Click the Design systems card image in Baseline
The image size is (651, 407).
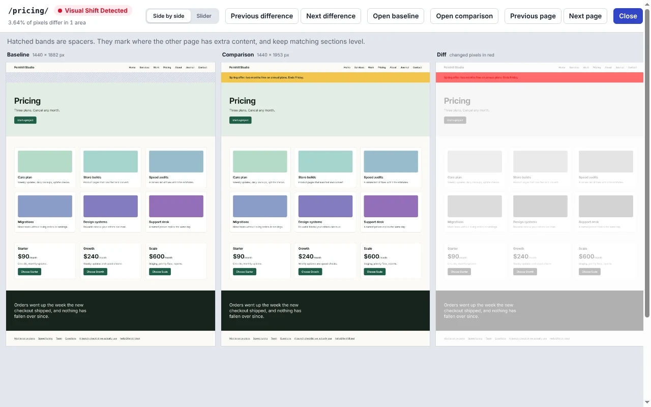(110, 206)
